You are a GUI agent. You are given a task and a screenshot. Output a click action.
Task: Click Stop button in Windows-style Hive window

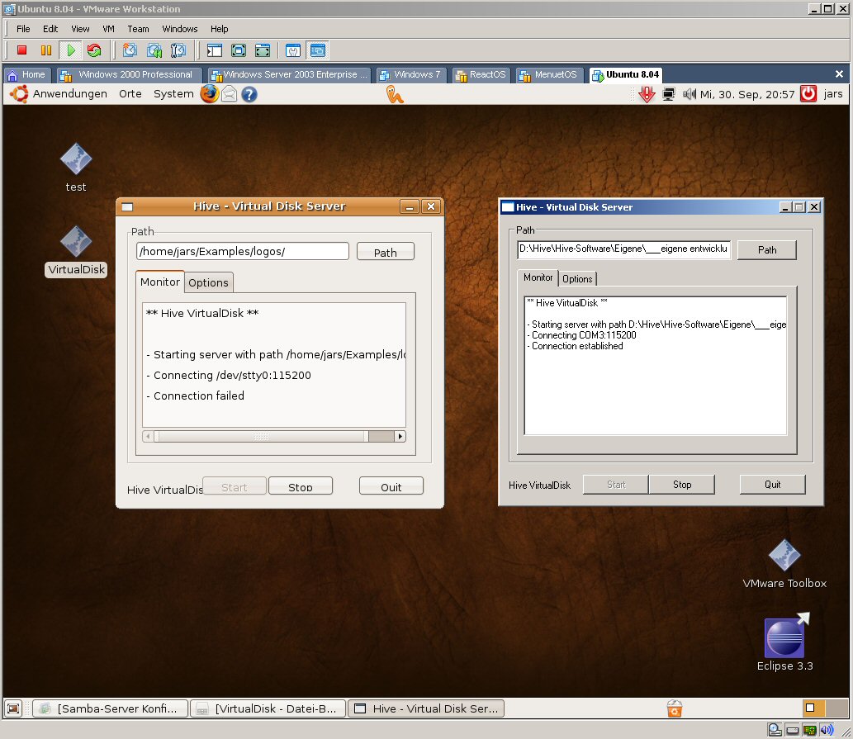click(681, 485)
